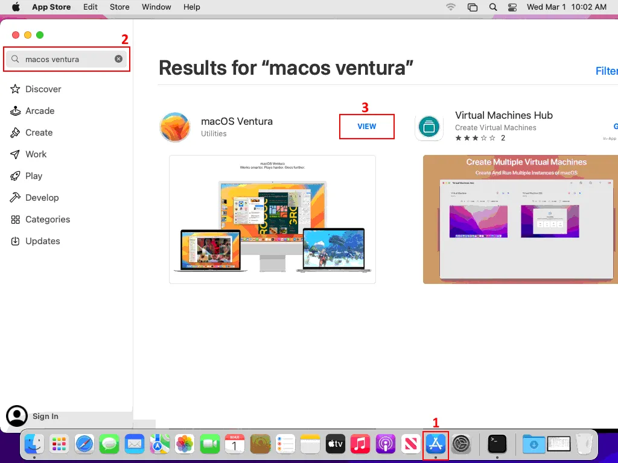
Task: Select the Create paintbrush icon
Action: coord(16,133)
